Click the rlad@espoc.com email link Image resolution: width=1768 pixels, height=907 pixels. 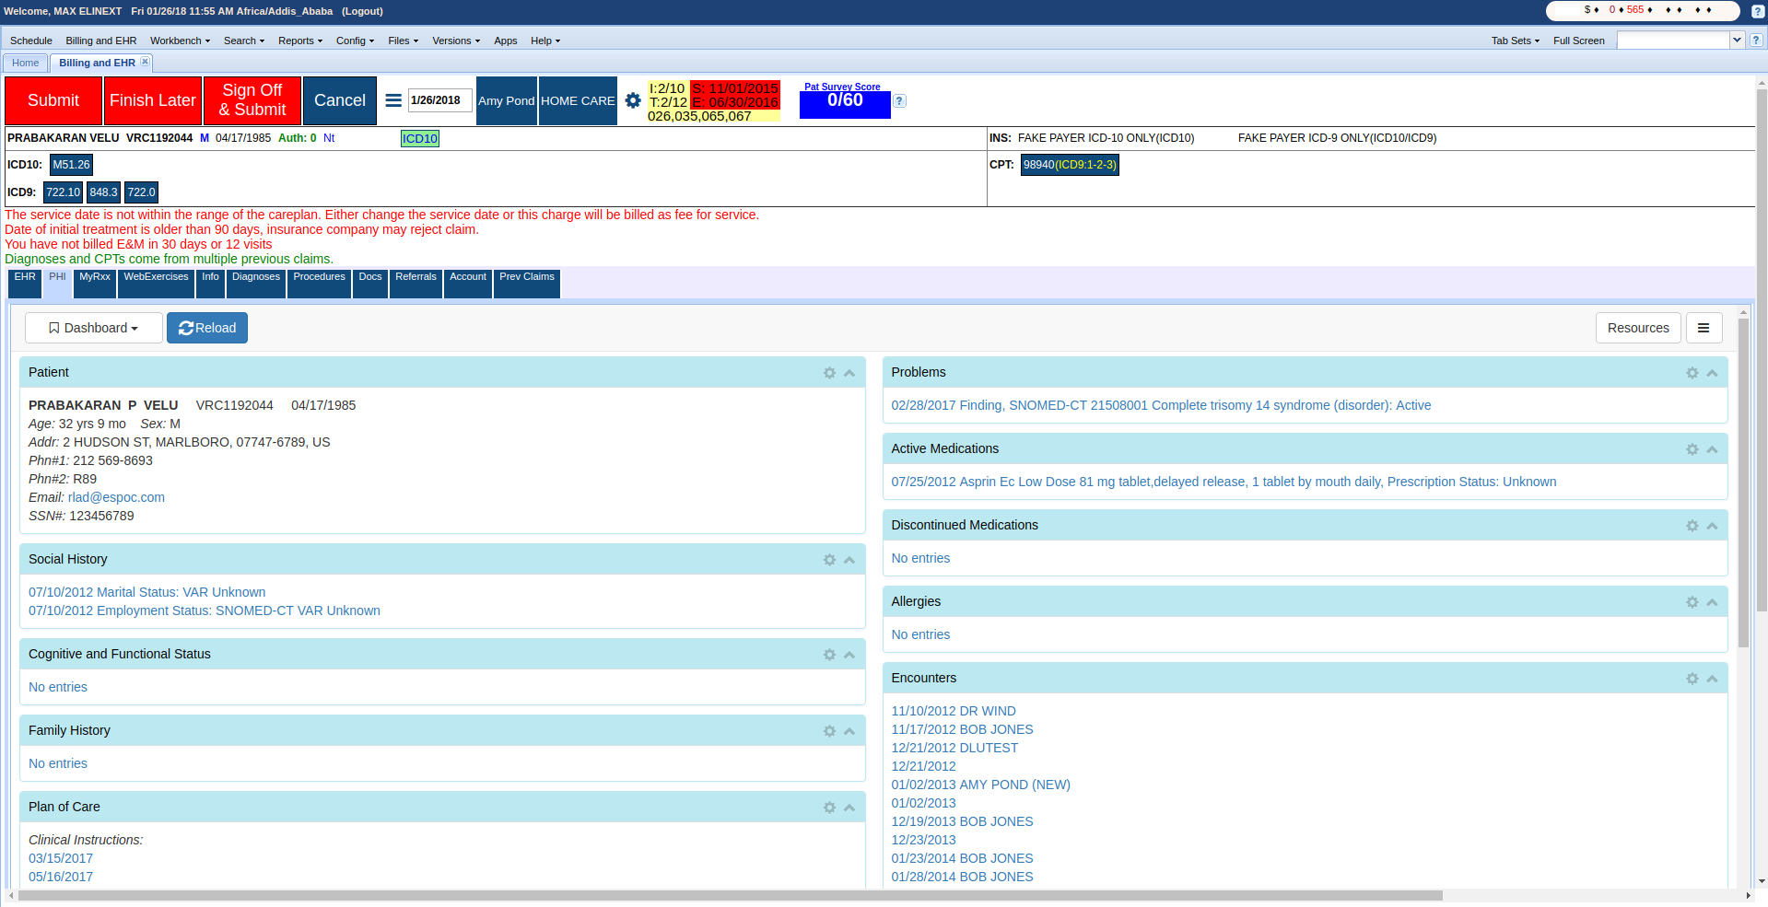116,497
